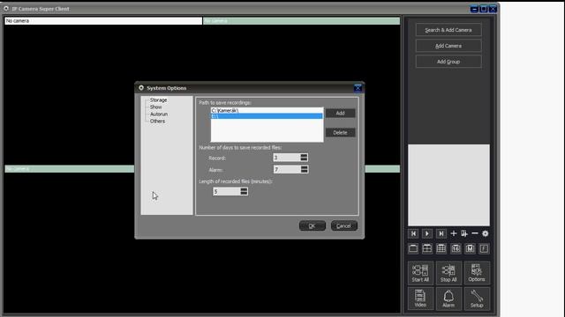Click the icon between plus and minus

[x=464, y=233]
